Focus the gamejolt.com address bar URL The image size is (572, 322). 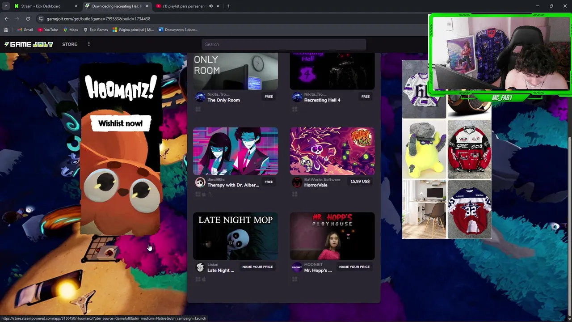[x=98, y=19]
